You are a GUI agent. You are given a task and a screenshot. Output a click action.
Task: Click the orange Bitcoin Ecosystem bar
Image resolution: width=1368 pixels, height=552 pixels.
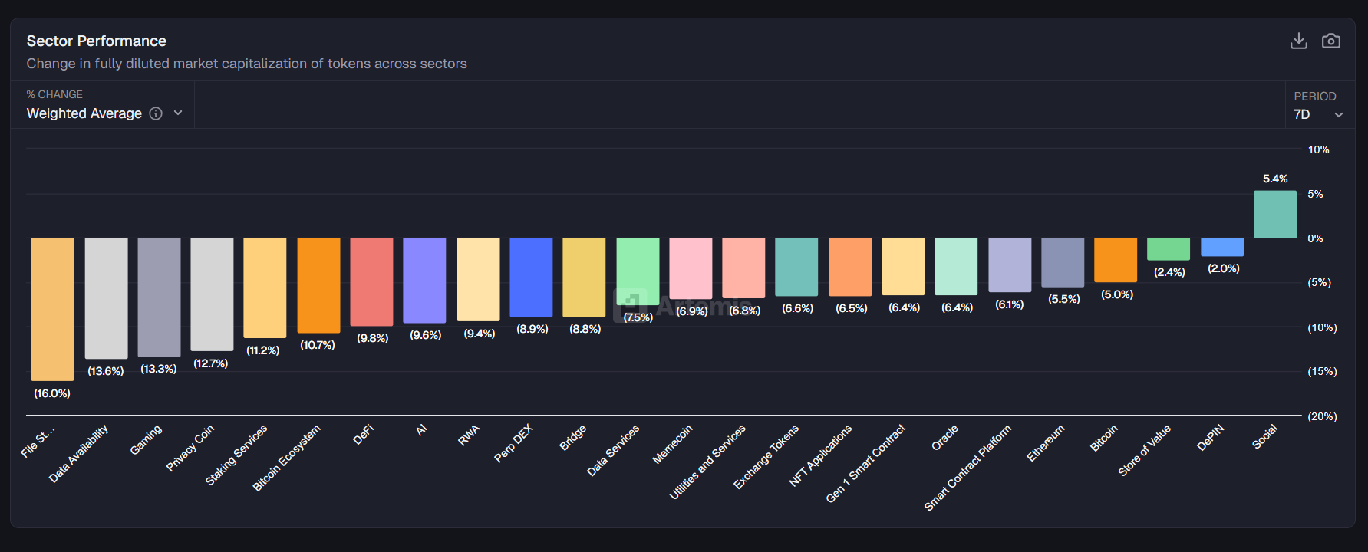click(x=318, y=285)
